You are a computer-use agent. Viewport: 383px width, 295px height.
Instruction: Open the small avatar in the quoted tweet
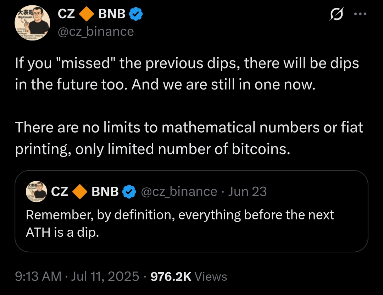coord(37,192)
